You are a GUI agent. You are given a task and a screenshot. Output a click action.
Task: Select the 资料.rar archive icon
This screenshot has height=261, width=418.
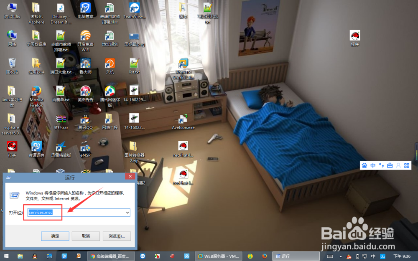[x=61, y=122]
